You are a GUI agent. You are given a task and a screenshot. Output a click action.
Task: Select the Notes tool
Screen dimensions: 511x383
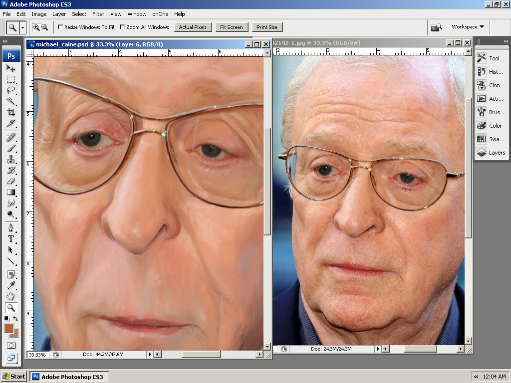pos(11,275)
